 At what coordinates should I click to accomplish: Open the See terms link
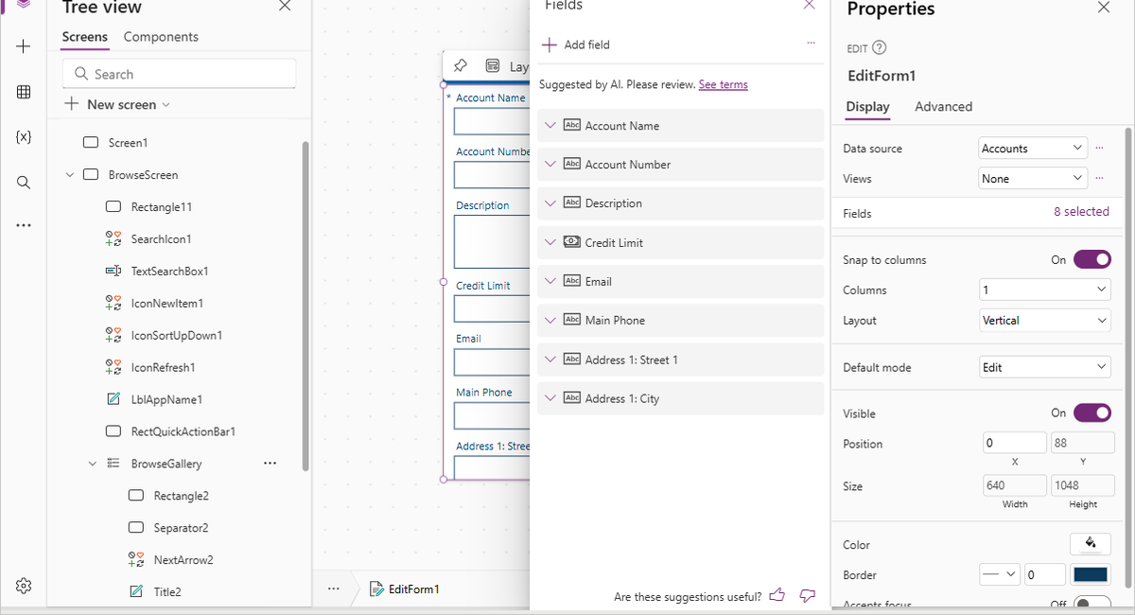(x=723, y=84)
